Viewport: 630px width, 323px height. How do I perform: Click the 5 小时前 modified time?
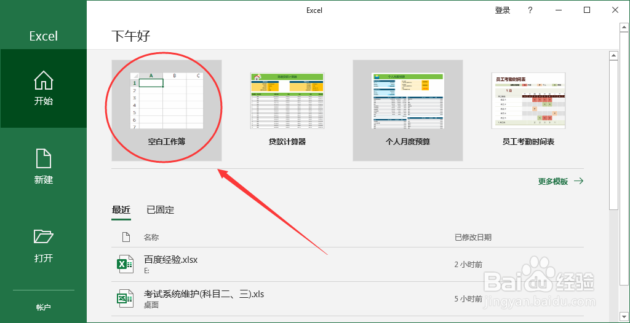tap(468, 299)
